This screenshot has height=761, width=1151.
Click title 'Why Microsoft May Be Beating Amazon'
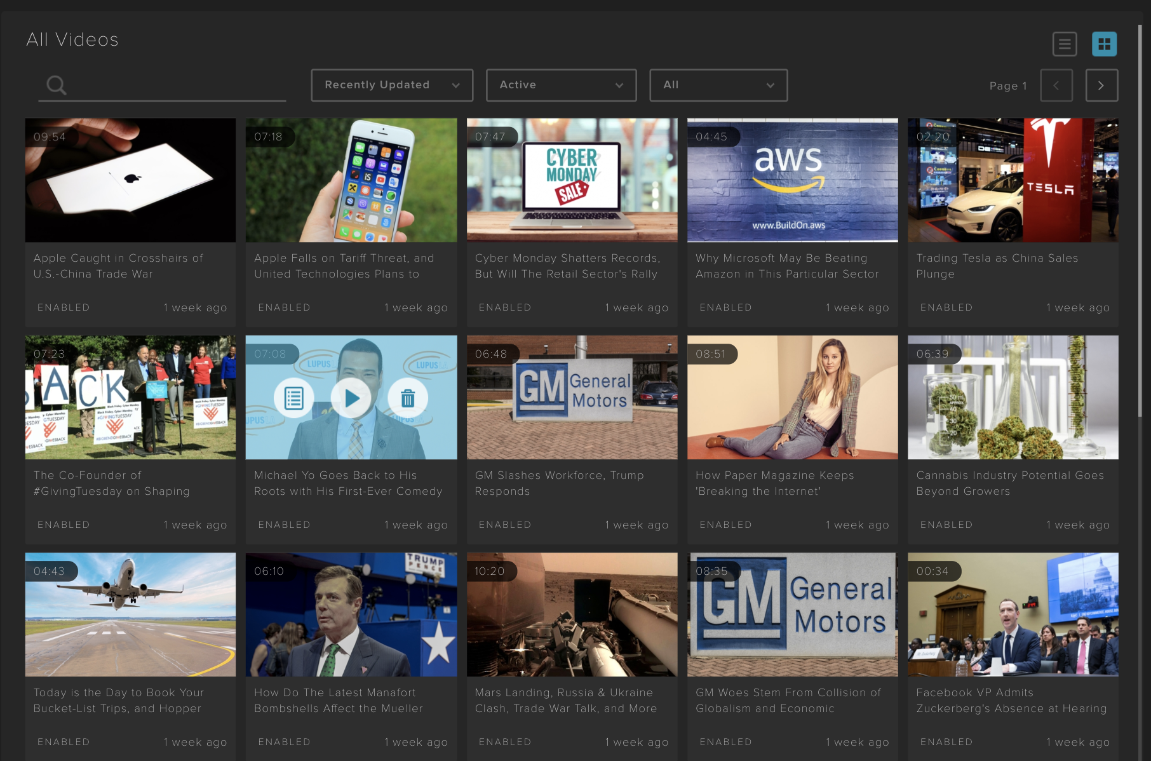787,266
